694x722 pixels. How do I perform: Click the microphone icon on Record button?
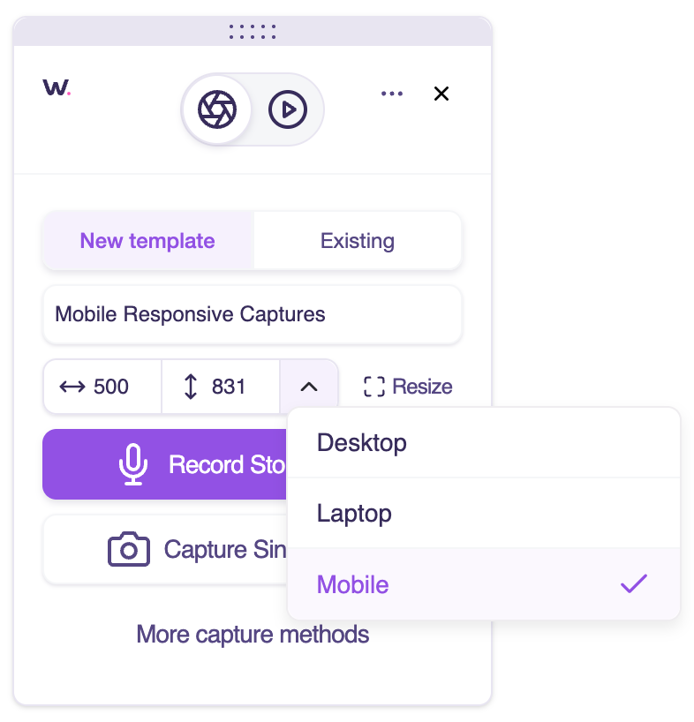pos(133,464)
